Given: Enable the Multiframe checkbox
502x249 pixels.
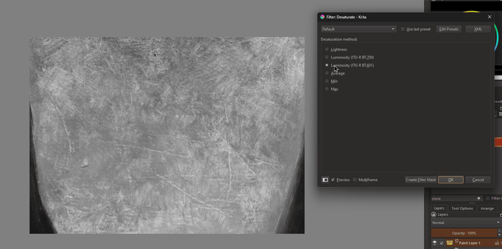Looking at the screenshot, I should (x=355, y=180).
